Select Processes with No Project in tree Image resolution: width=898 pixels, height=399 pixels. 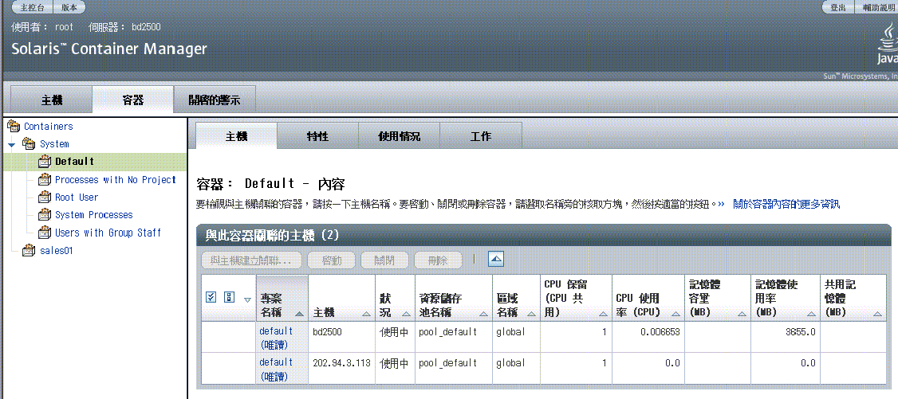(116, 179)
